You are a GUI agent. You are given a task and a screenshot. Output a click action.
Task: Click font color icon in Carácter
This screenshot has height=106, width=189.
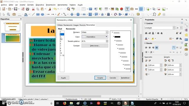click(146, 39)
